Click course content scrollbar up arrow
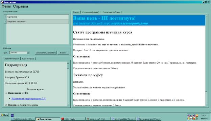Image resolution: width=211 pixels, height=121 pixels. [x=68, y=63]
